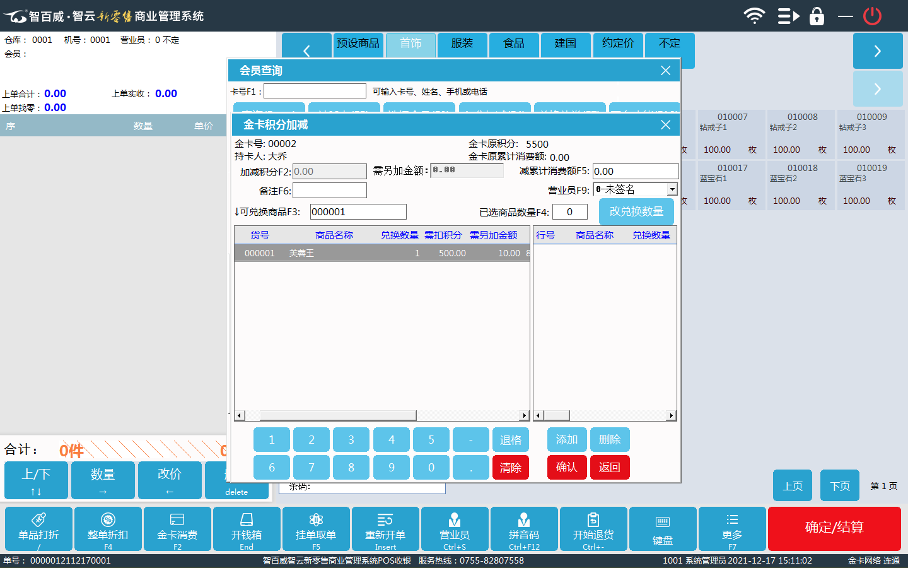Image resolution: width=908 pixels, height=568 pixels.
Task: Switch to the 服装 category tab
Action: (x=462, y=44)
